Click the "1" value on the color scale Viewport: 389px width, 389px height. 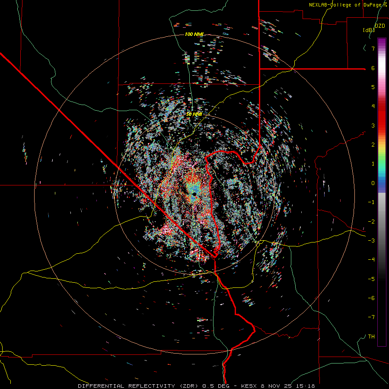373,164
